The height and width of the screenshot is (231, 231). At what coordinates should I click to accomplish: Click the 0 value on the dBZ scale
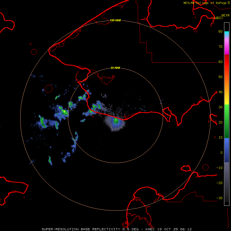coord(222,153)
